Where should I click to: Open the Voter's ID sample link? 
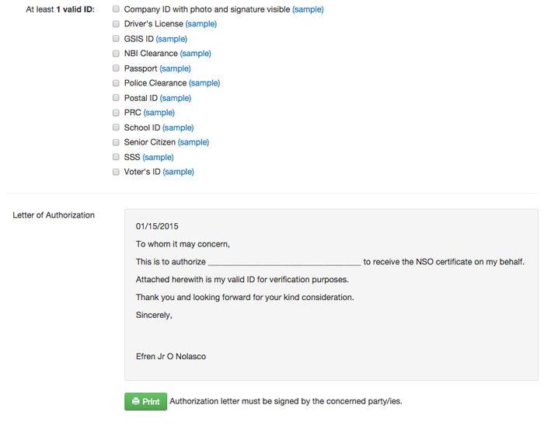[x=178, y=172]
